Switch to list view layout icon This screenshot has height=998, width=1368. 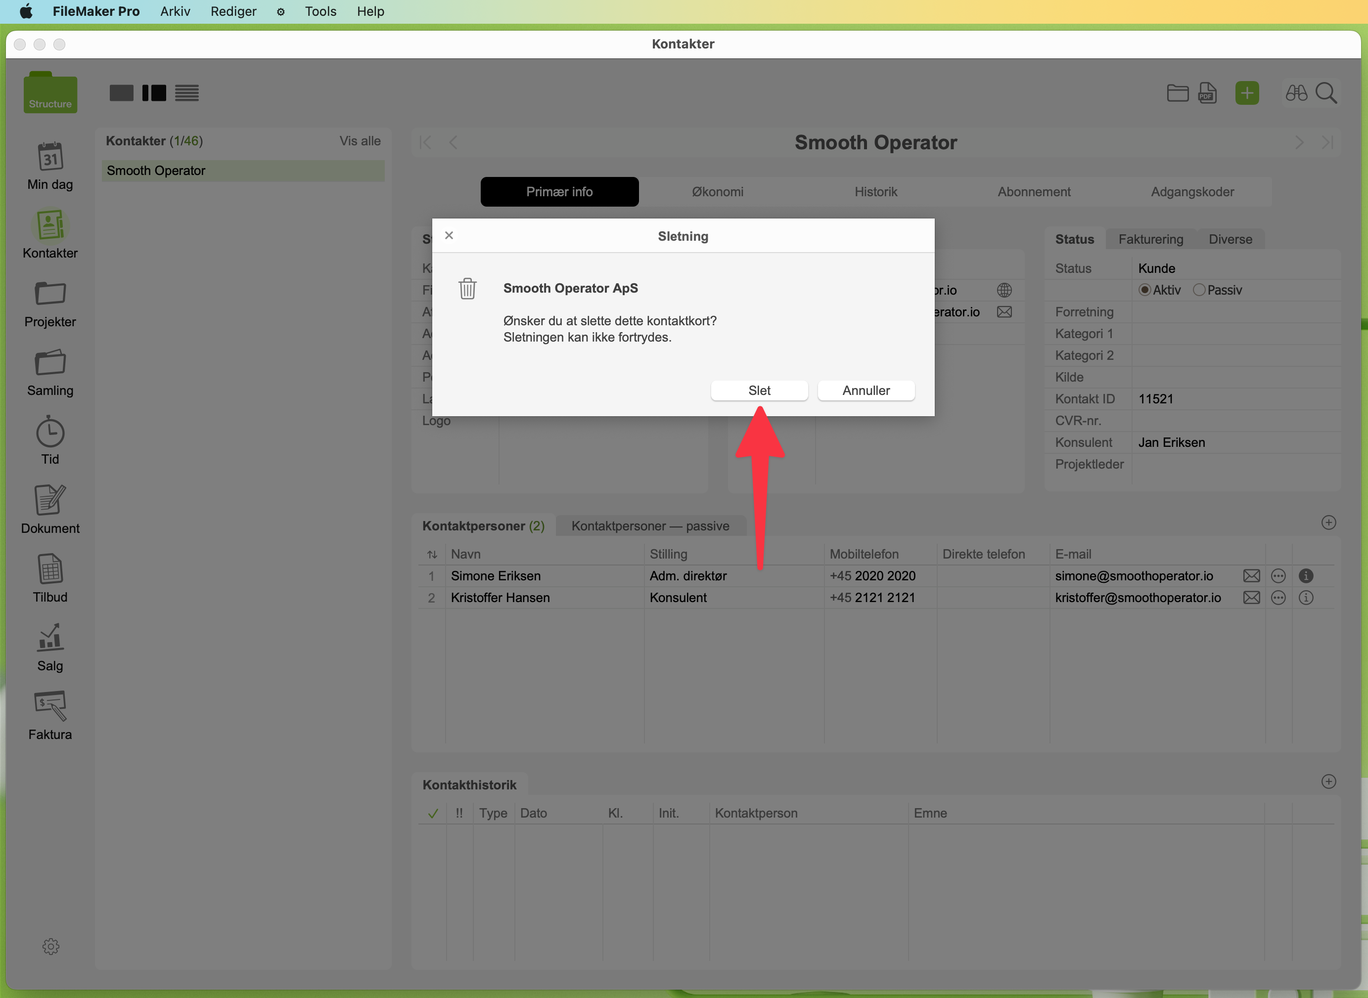click(x=187, y=93)
